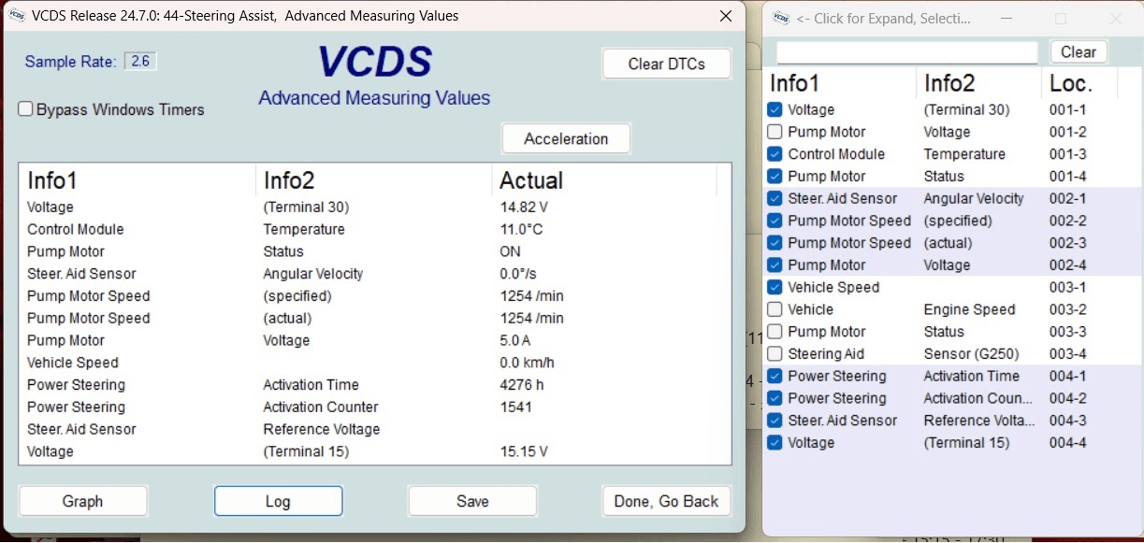
Task: Select the 15.15 V Terminal 15 value
Action: coord(524,451)
